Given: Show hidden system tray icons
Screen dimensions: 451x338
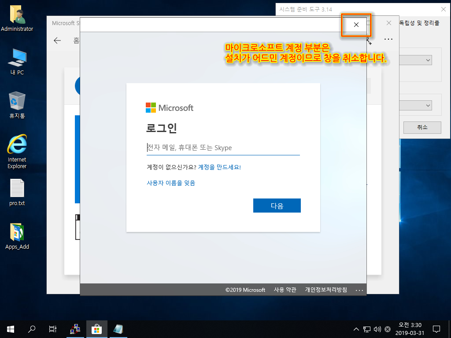Looking at the screenshot, I should [x=356, y=329].
